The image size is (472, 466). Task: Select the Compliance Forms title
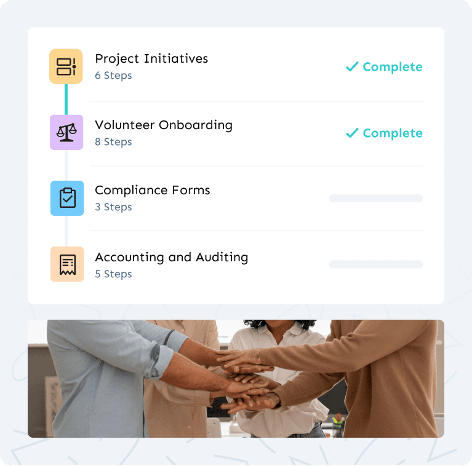tap(153, 190)
